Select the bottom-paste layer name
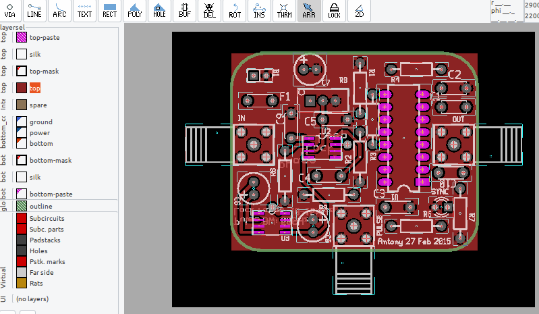The image size is (539, 314). tap(51, 194)
